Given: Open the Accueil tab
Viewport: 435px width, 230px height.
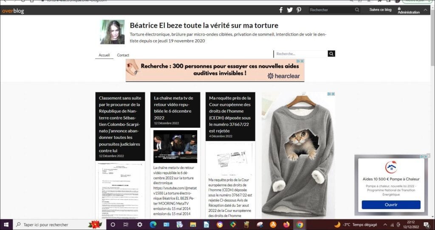Looking at the screenshot, I should click(104, 55).
